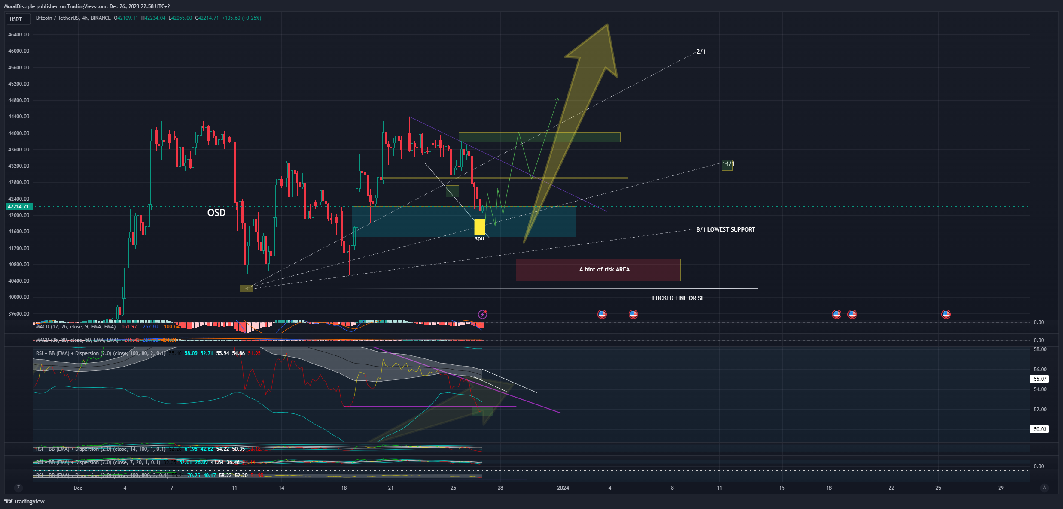Click the yellow 'spu' marker box

pyautogui.click(x=479, y=227)
